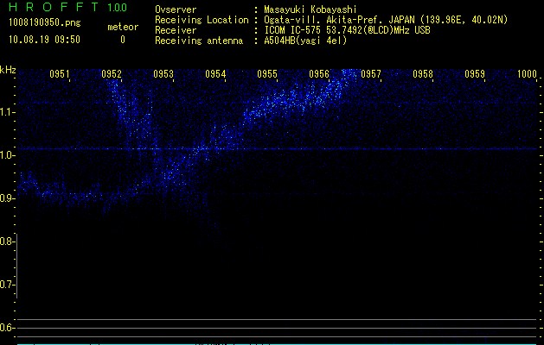Screen dimensions: 544x345
Task: Click the 0.8 kHz axis label
Action: pyautogui.click(x=5, y=241)
